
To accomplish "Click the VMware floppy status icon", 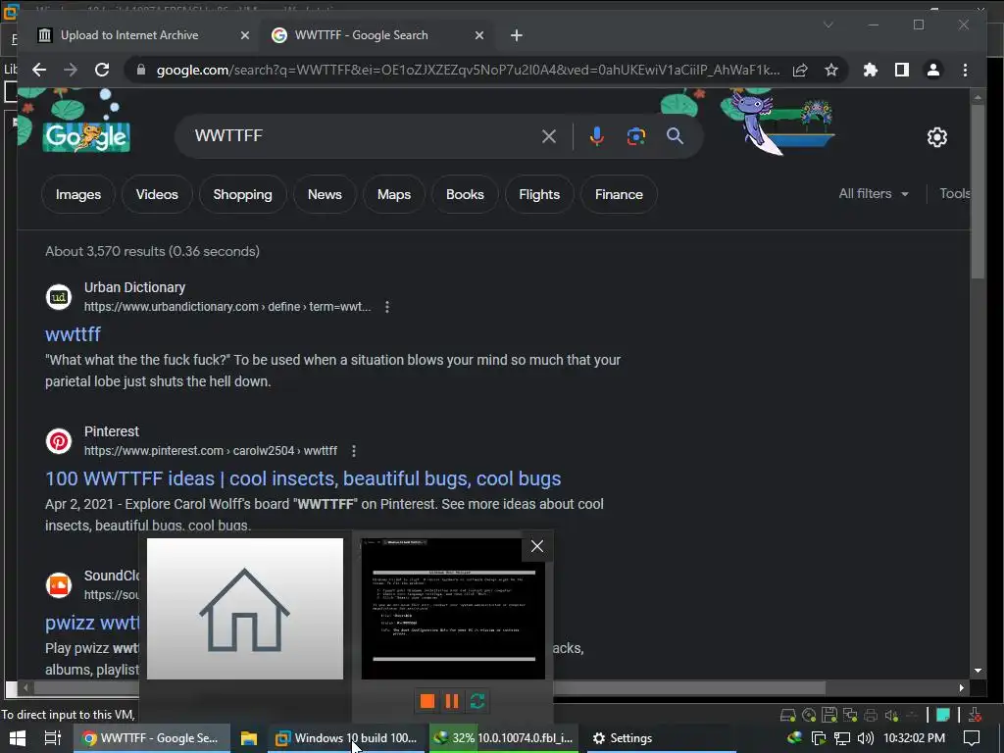I will [829, 715].
